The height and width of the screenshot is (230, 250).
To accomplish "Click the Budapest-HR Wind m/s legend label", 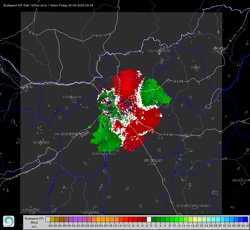I will click(34, 223).
